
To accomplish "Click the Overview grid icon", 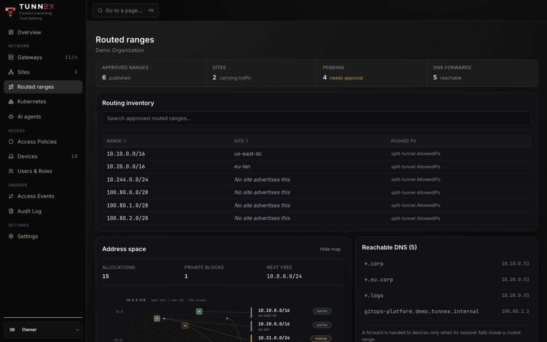I will [x=11, y=32].
